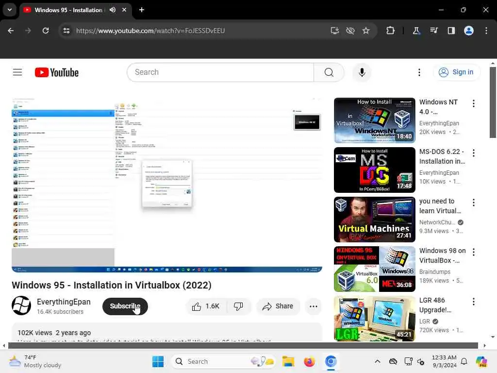
Task: Open options menu for MS-DOS 6.22 video
Action: pyautogui.click(x=473, y=153)
